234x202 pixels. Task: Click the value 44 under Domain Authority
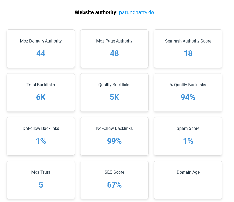41,54
